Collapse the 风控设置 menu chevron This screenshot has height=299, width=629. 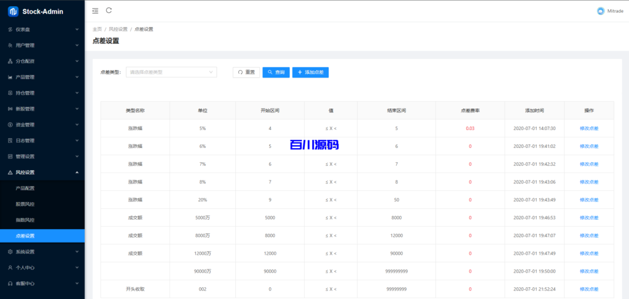click(77, 173)
